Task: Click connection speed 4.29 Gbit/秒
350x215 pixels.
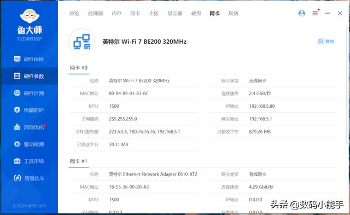Action: pos(261,187)
